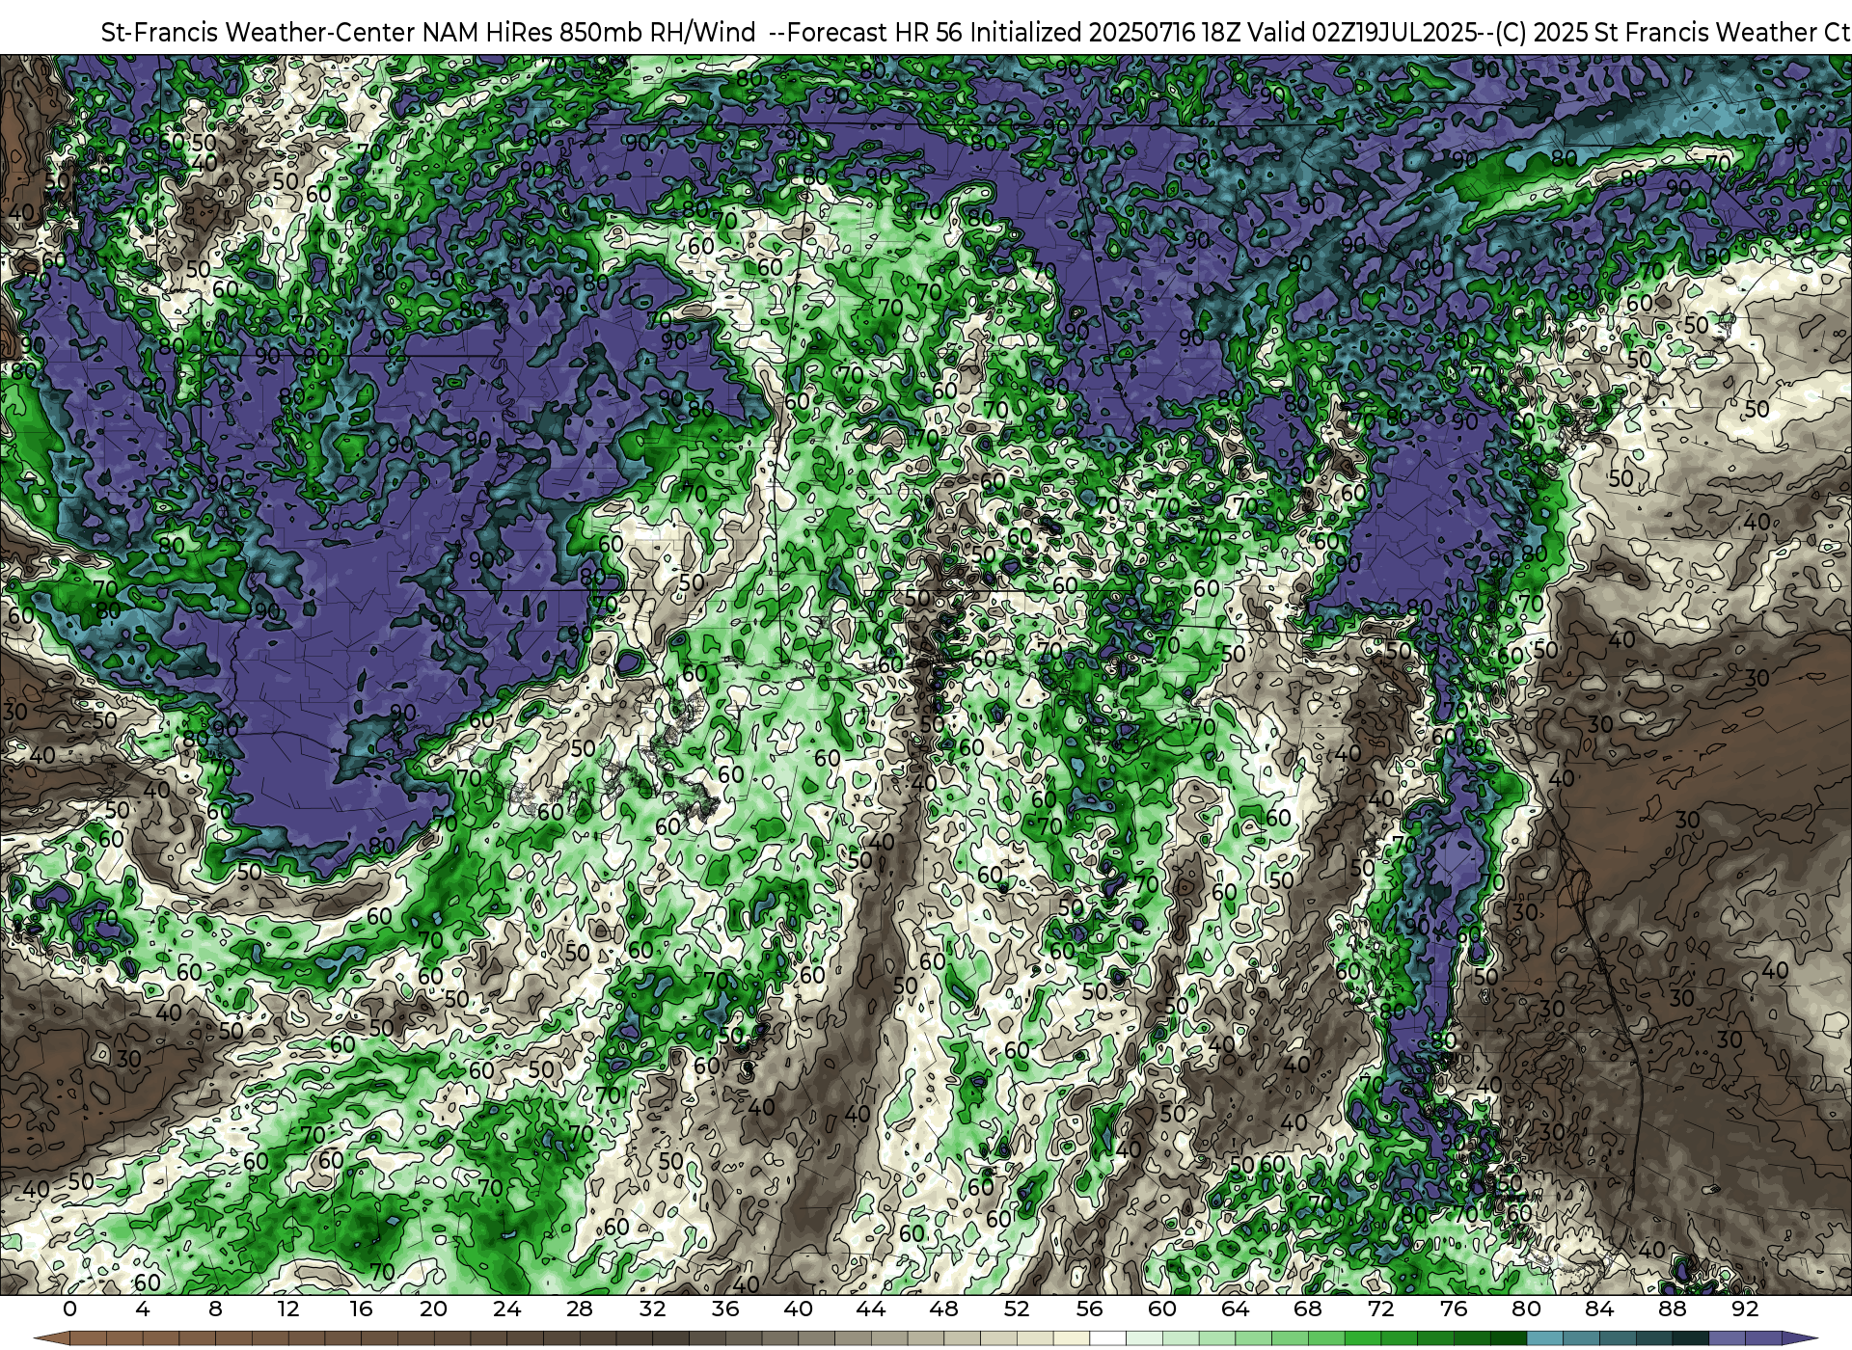Click 'Initialized 20250716 18Z' in the header
1852x1350 pixels.
click(x=1105, y=33)
